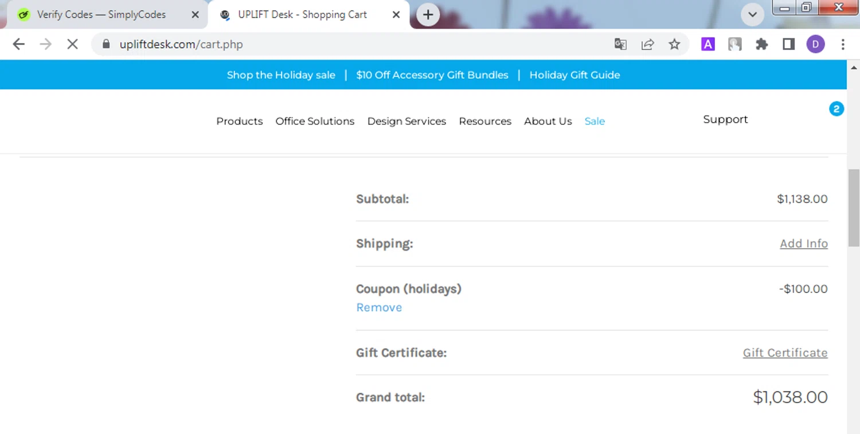860x434 pixels.
Task: Open the cart badge showing 2 items
Action: (836, 109)
